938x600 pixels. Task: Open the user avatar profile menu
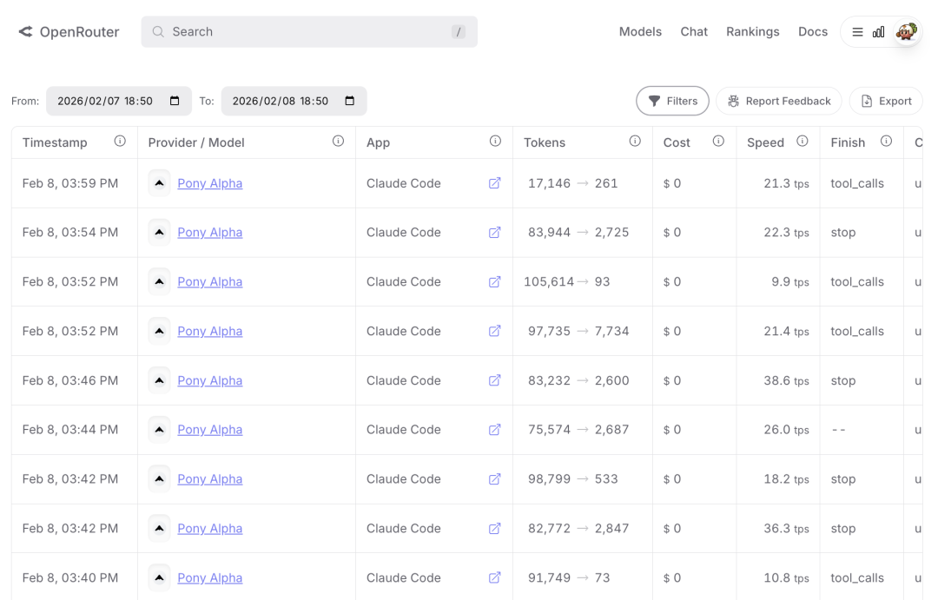click(x=906, y=32)
